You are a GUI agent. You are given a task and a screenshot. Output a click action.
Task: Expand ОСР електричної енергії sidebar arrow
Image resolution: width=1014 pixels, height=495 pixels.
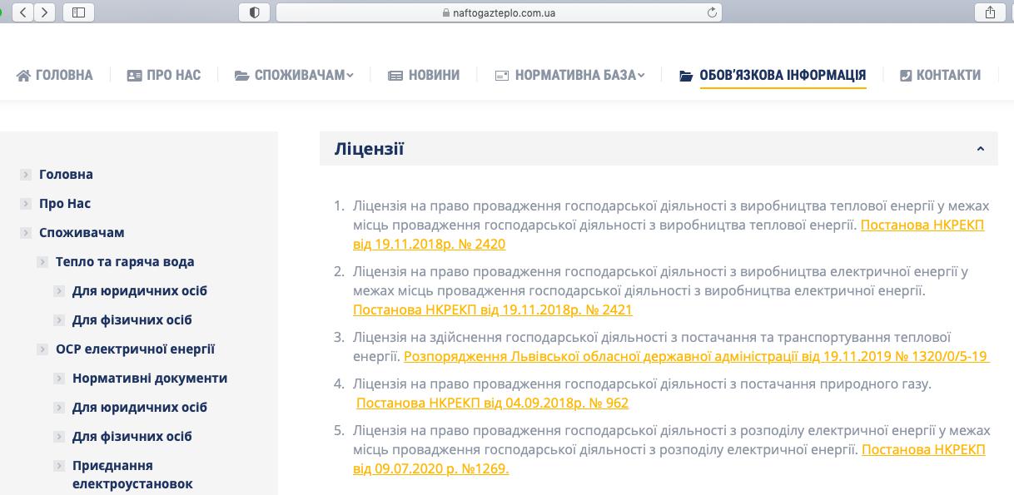point(42,349)
